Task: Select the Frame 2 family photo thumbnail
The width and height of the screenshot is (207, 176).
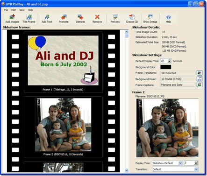Action: pyautogui.click(x=63, y=125)
